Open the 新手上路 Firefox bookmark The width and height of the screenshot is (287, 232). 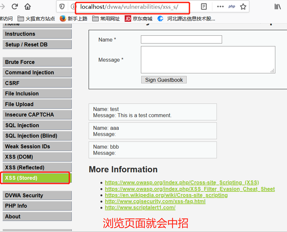click(x=74, y=19)
